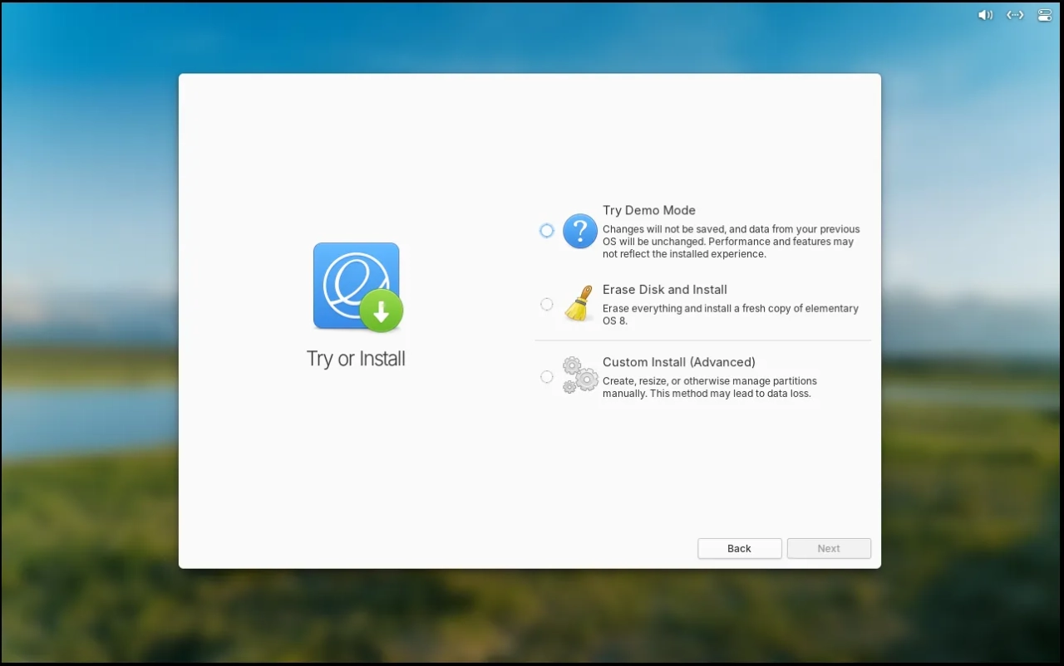
Task: Select the Erase Disk and Install radio button
Action: click(x=546, y=305)
